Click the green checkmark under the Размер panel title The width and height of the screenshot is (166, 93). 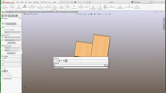point(2,21)
